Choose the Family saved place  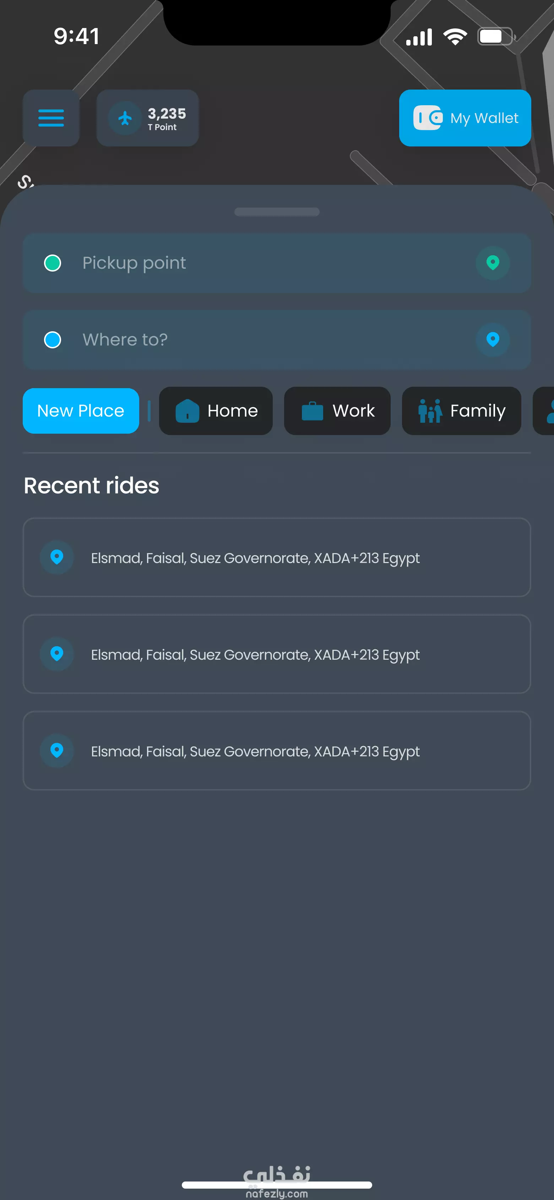click(x=461, y=411)
